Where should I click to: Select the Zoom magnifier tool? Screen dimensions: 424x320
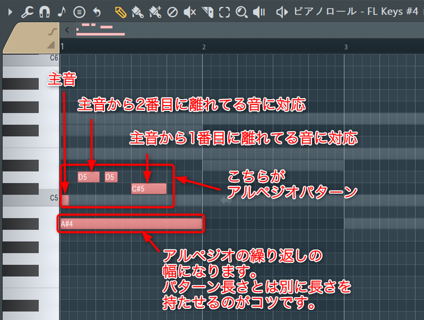(x=242, y=11)
